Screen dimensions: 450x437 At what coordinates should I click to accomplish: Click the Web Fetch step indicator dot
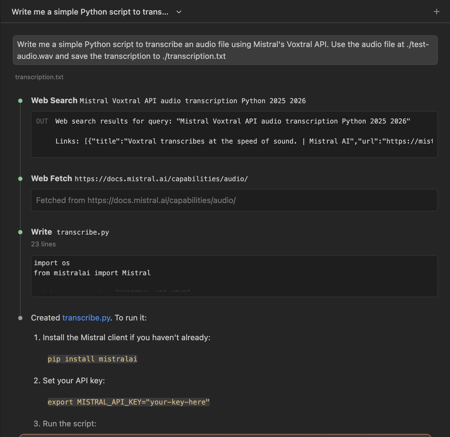(x=20, y=178)
